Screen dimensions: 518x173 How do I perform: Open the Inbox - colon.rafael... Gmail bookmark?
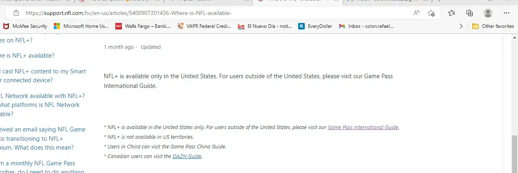pos(366,26)
